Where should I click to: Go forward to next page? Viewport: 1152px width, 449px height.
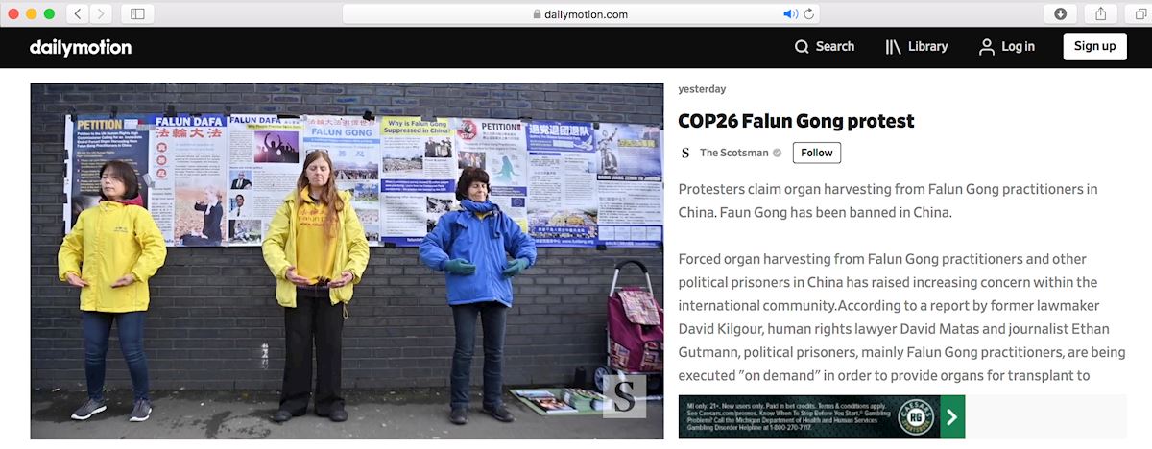tap(101, 13)
